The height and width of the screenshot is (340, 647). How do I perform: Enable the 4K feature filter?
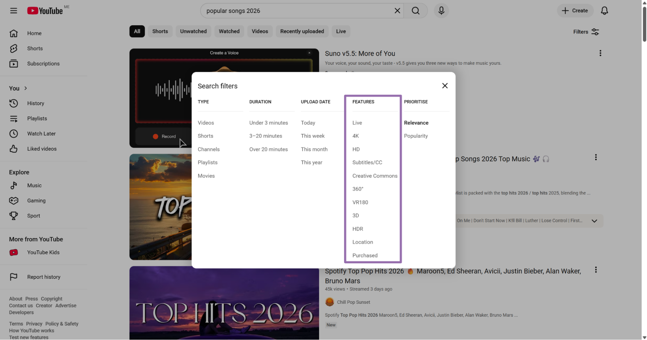[x=355, y=136]
